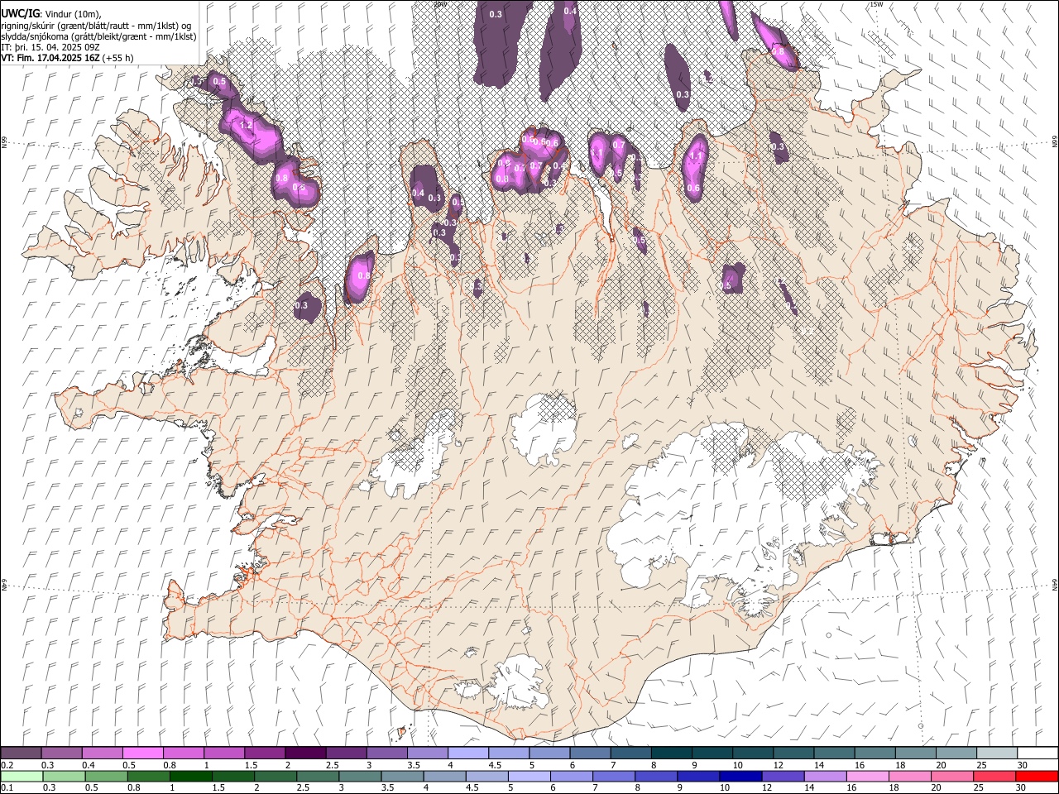Click the 1.2 snowfall value over the Westfjords
The image size is (1059, 794).
(x=246, y=126)
